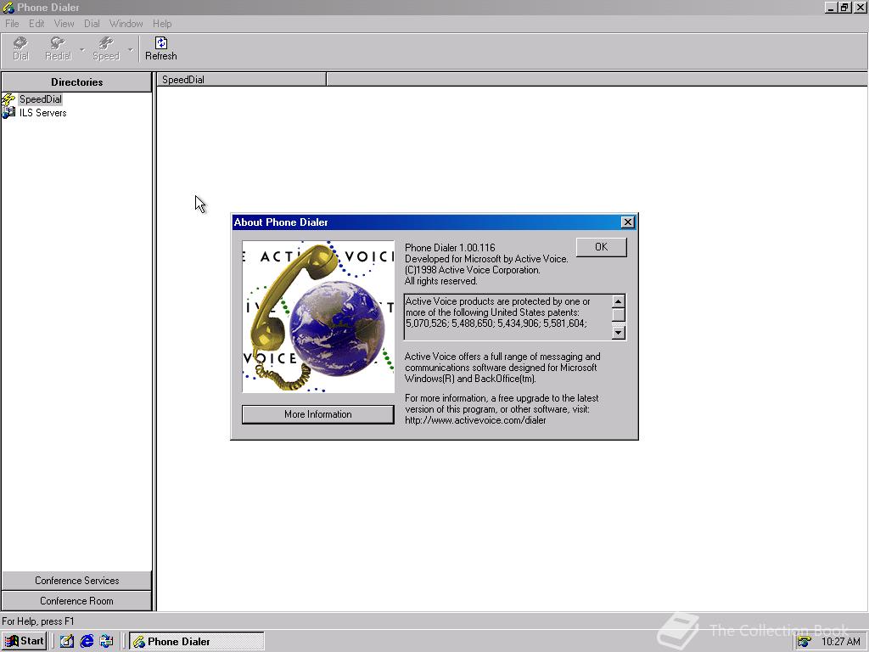This screenshot has height=652, width=869.
Task: Click the Refresh toolbar icon
Action: click(160, 48)
